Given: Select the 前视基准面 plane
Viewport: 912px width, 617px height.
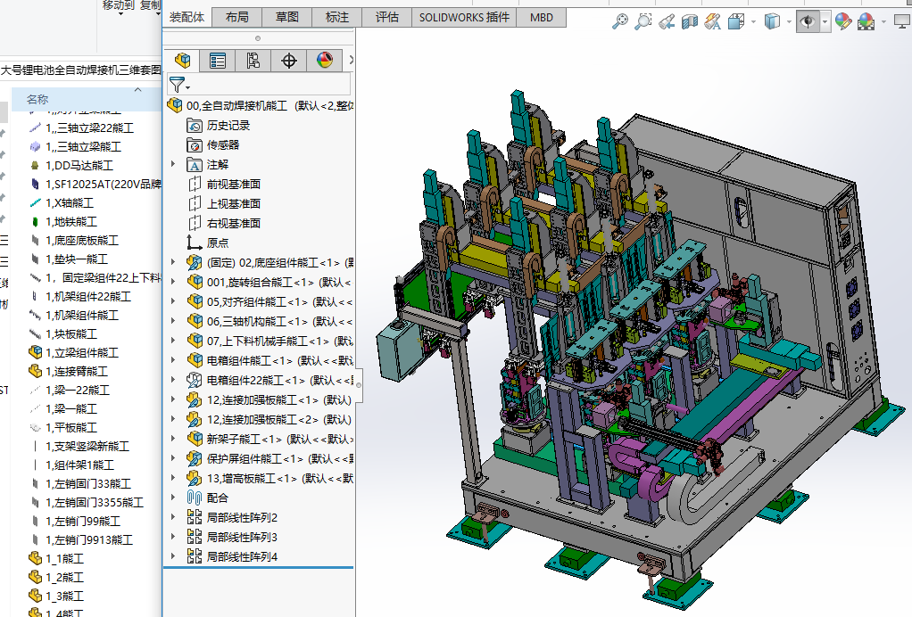Looking at the screenshot, I should click(x=223, y=185).
